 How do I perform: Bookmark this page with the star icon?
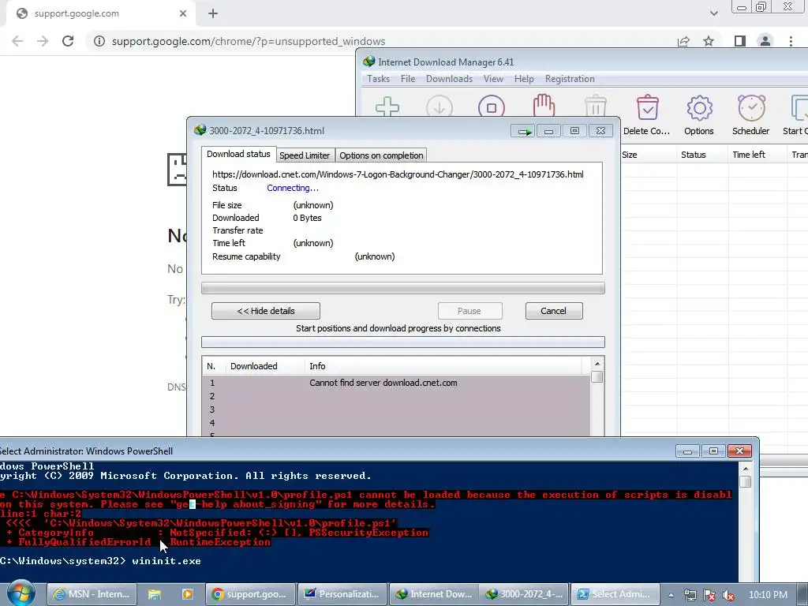[709, 41]
